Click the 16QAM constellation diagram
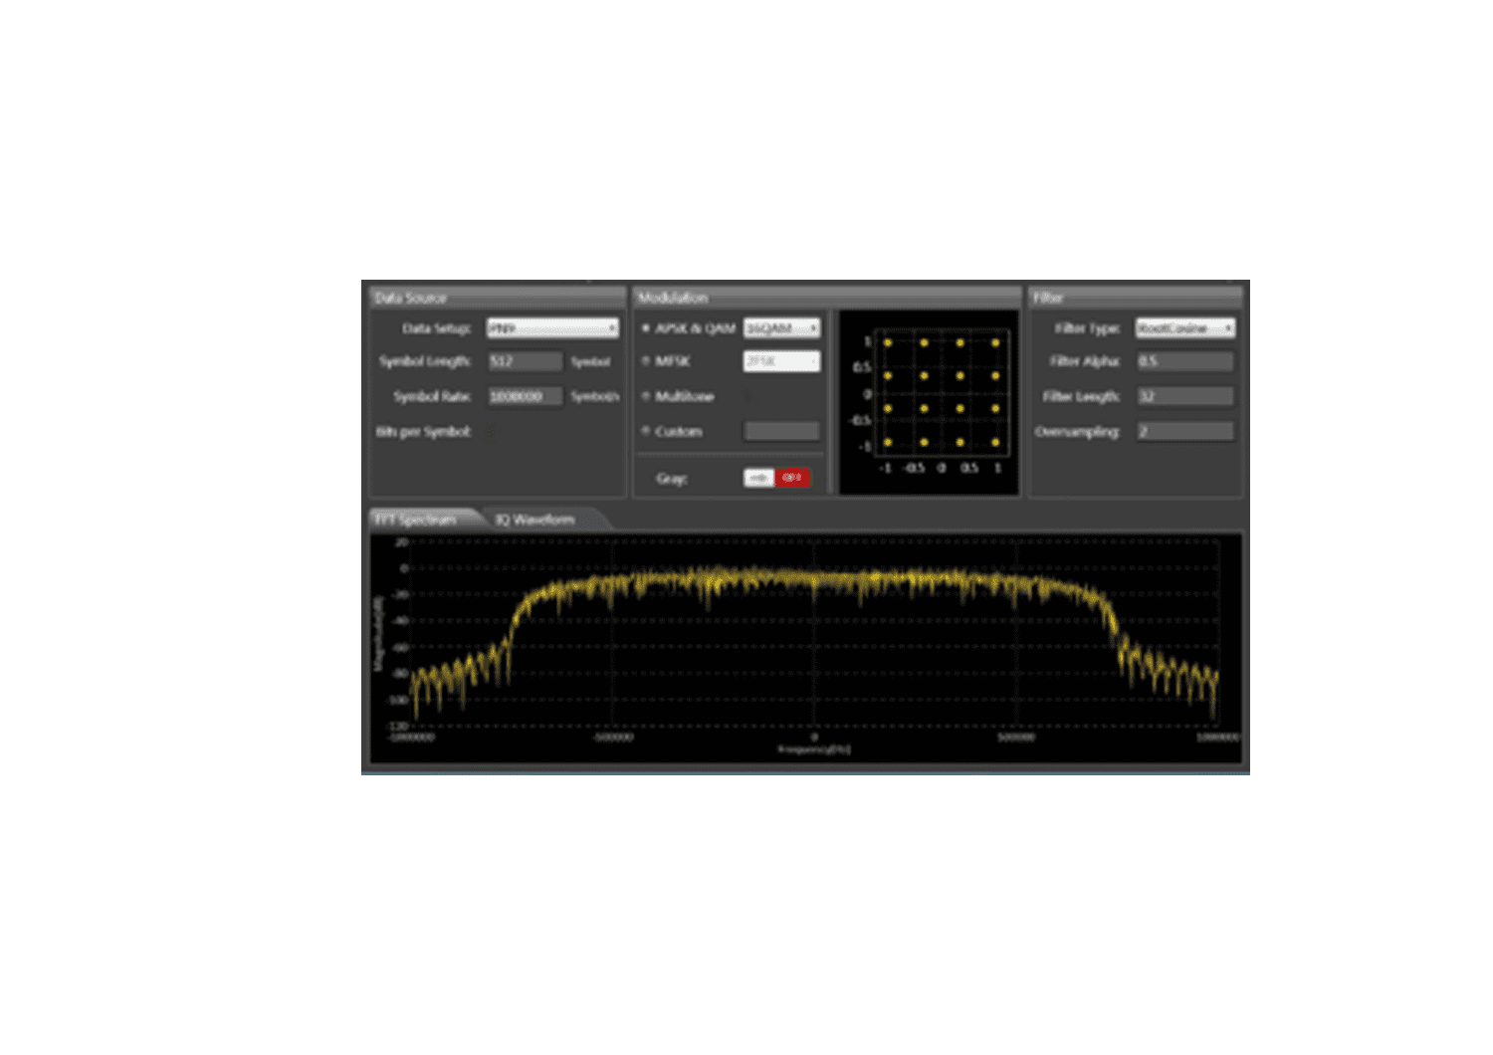Viewport: 1493px width, 1055px height. 930,402
